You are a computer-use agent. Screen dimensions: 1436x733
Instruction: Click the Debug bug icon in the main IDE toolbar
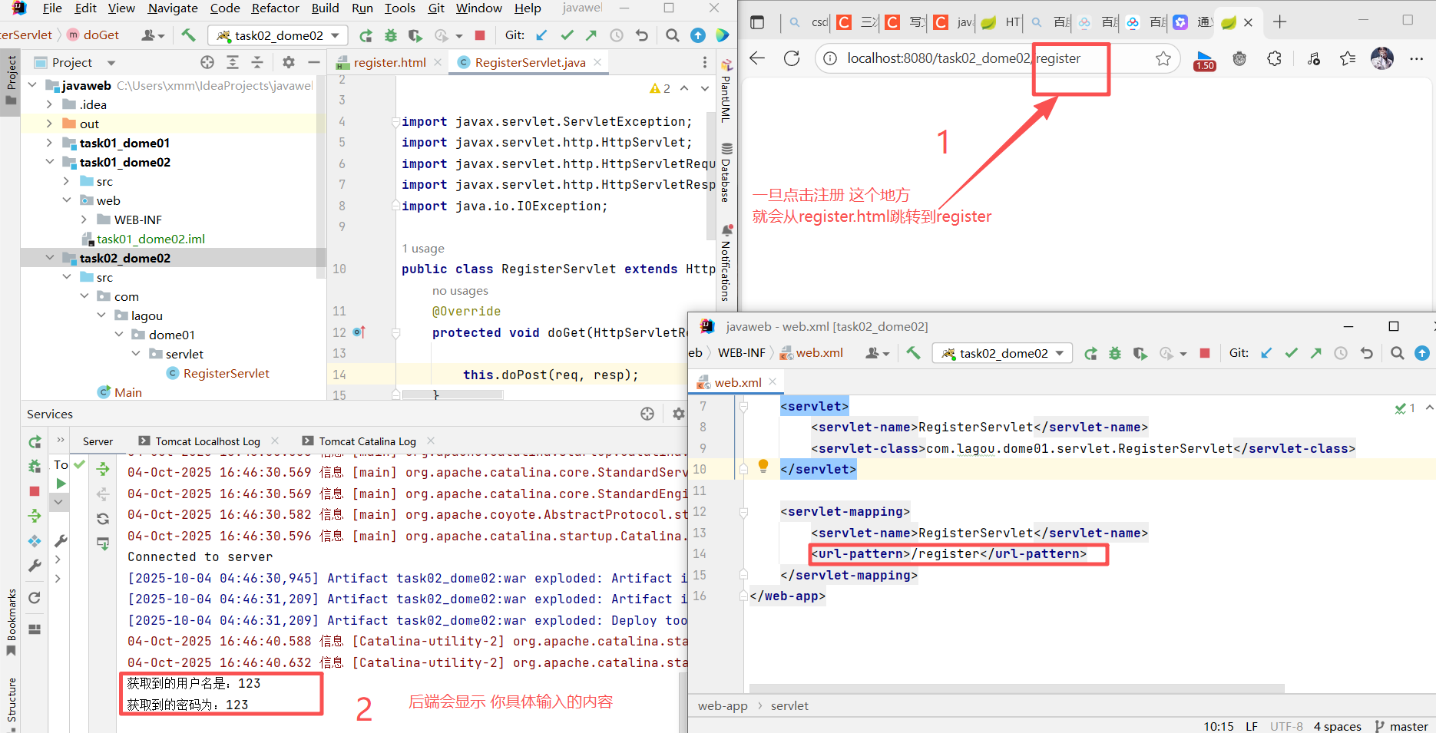[391, 35]
